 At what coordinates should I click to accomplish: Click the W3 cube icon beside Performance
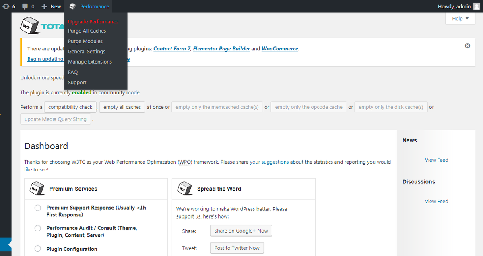tap(72, 6)
